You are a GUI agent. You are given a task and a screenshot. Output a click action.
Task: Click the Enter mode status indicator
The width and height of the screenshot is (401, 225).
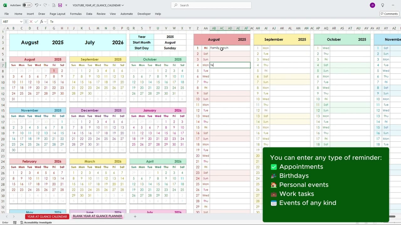[5, 222]
